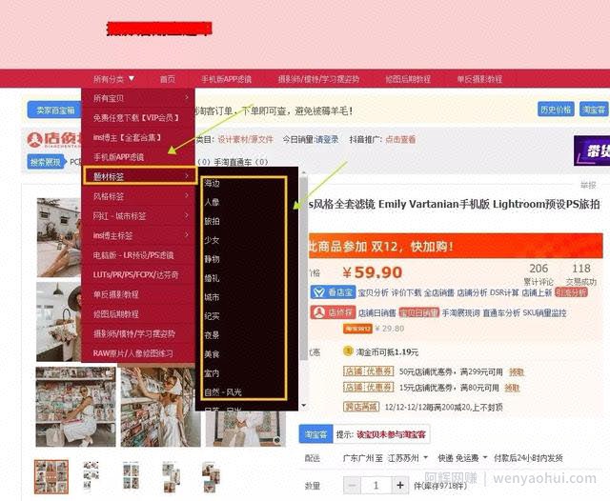Click 领取 for the 50元店铺优惠券
Screen dimensions: 610x501
point(517,372)
